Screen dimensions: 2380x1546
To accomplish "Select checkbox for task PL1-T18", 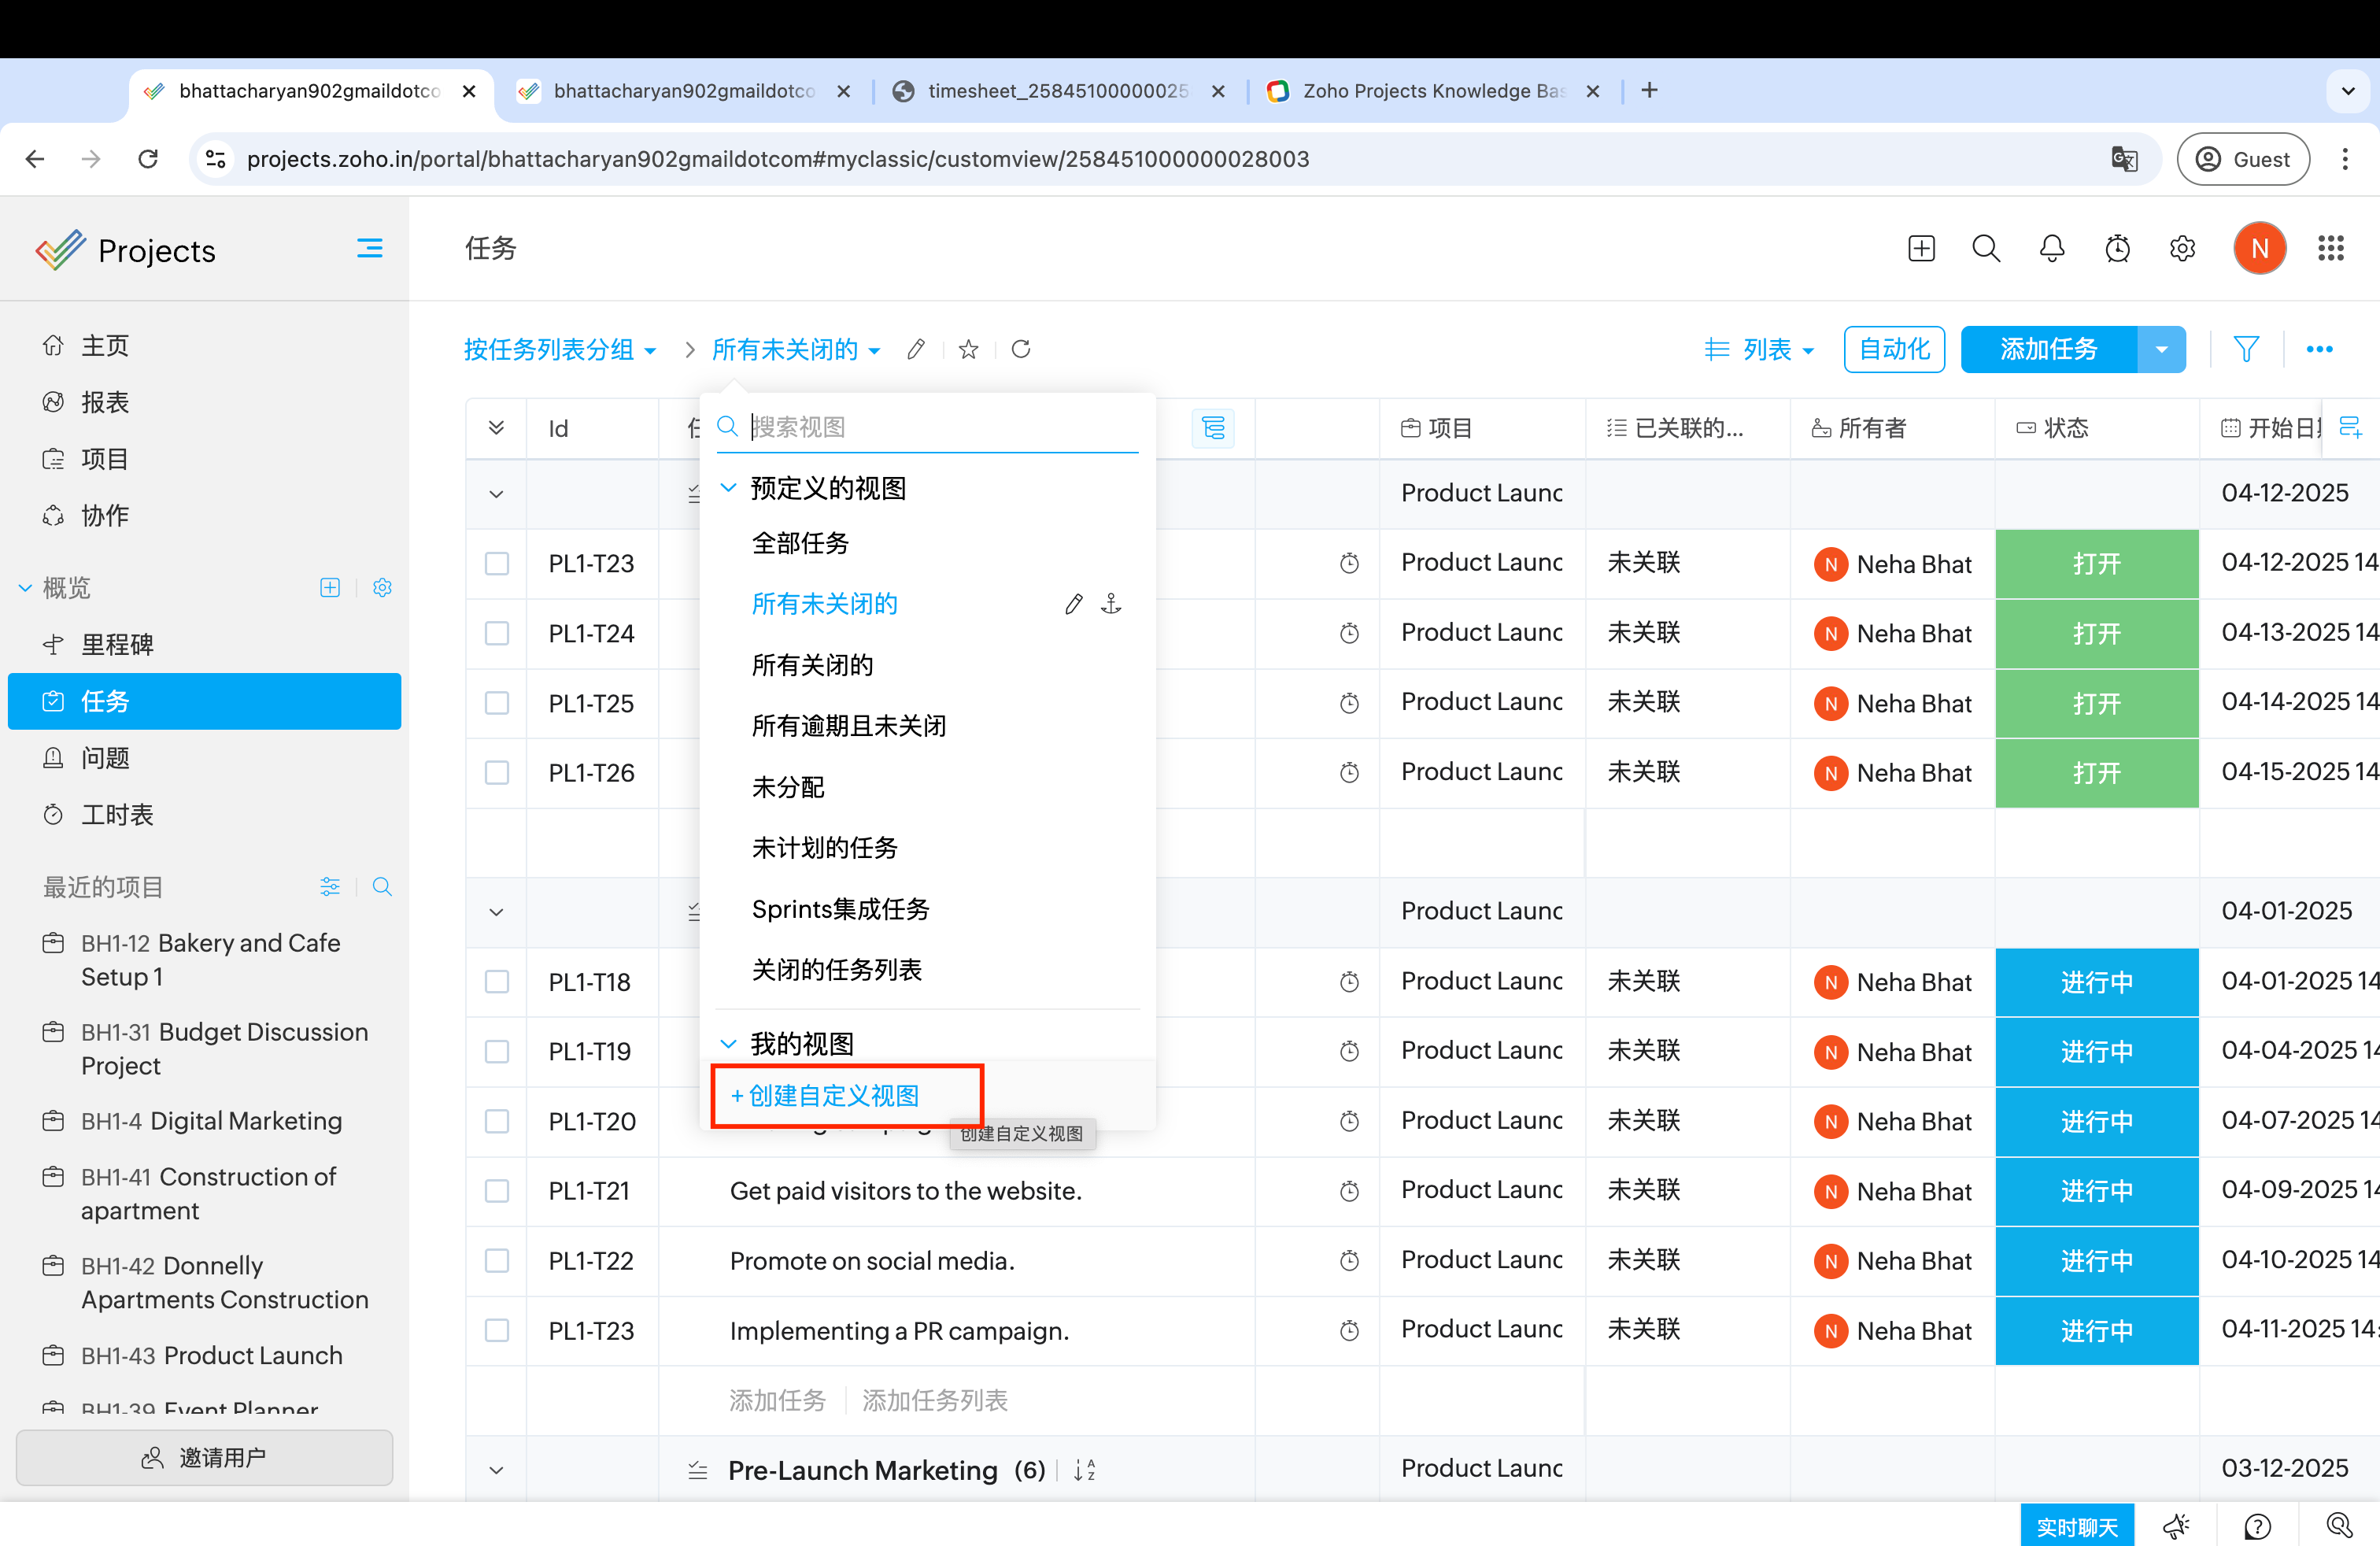I will (496, 982).
